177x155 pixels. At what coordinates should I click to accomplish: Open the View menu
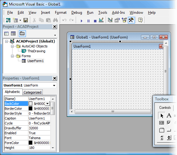pos(32,13)
